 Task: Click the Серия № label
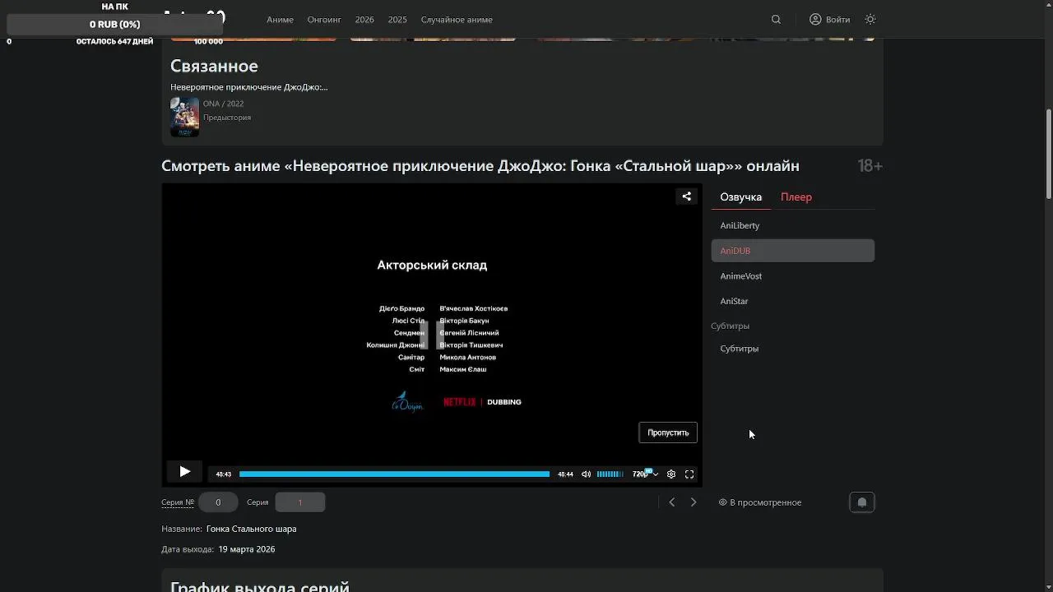pos(178,502)
